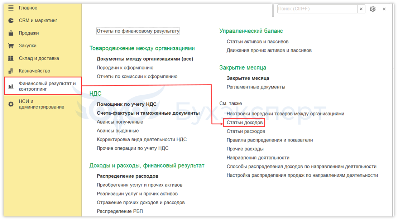Open Способы распределения доходов по направлениям деятельности
This screenshot has width=398, height=220.
[x=302, y=167]
